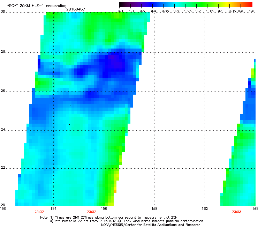Select the -0.5 color scale value
This screenshot has width=258, height=227.
pos(141,11)
